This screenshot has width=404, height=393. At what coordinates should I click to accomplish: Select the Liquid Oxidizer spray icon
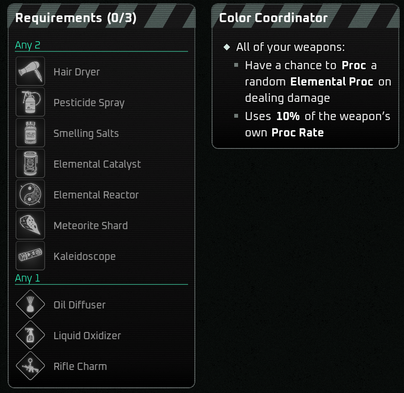[x=30, y=335]
